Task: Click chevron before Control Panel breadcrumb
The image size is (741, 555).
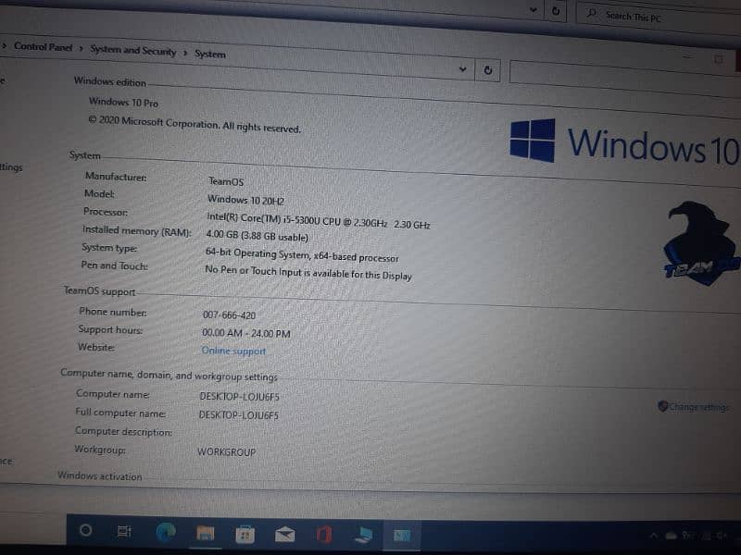Action: point(5,45)
